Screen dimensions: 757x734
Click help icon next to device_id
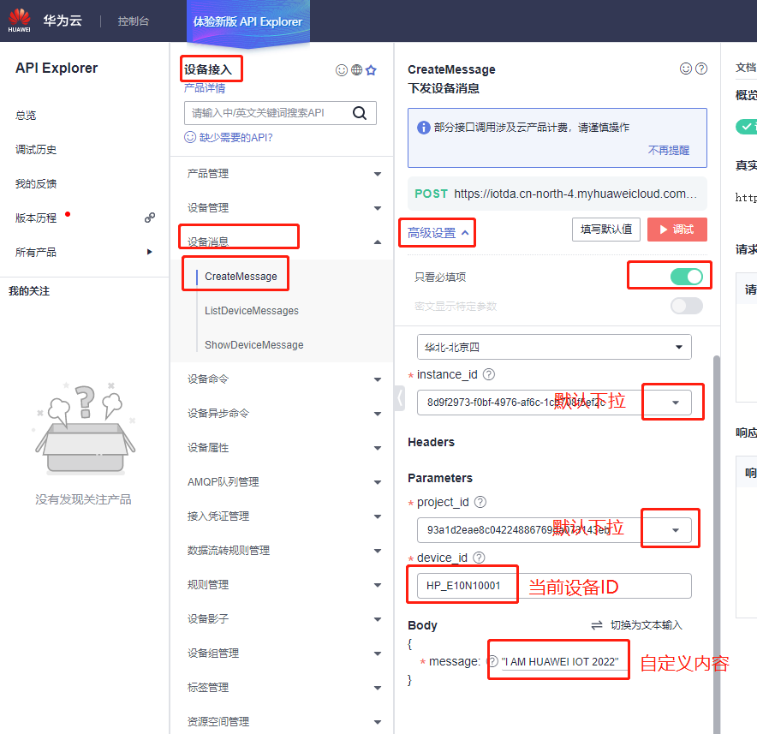click(x=479, y=558)
